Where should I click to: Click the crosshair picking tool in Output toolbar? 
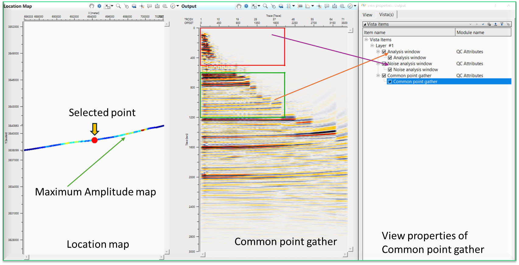click(x=319, y=6)
